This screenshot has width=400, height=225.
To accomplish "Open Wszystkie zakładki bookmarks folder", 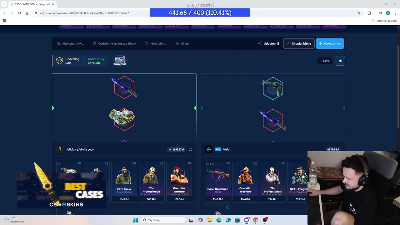I will [384, 21].
